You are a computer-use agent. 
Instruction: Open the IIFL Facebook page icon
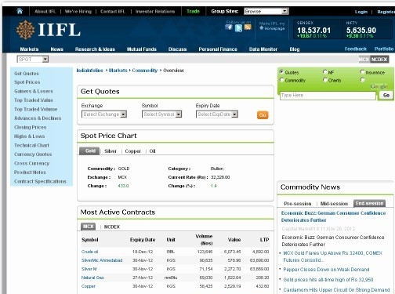pos(229,27)
